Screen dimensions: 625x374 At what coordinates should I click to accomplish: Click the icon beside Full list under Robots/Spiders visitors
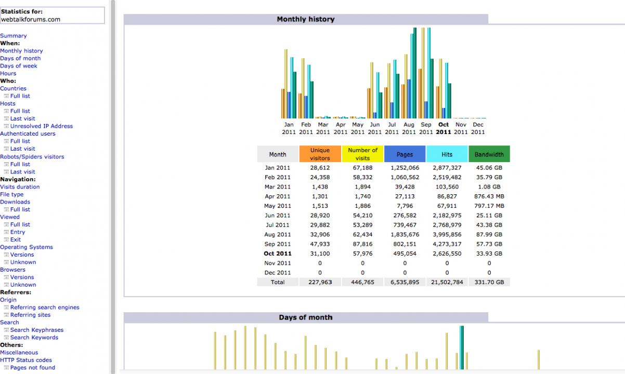[x=6, y=164]
